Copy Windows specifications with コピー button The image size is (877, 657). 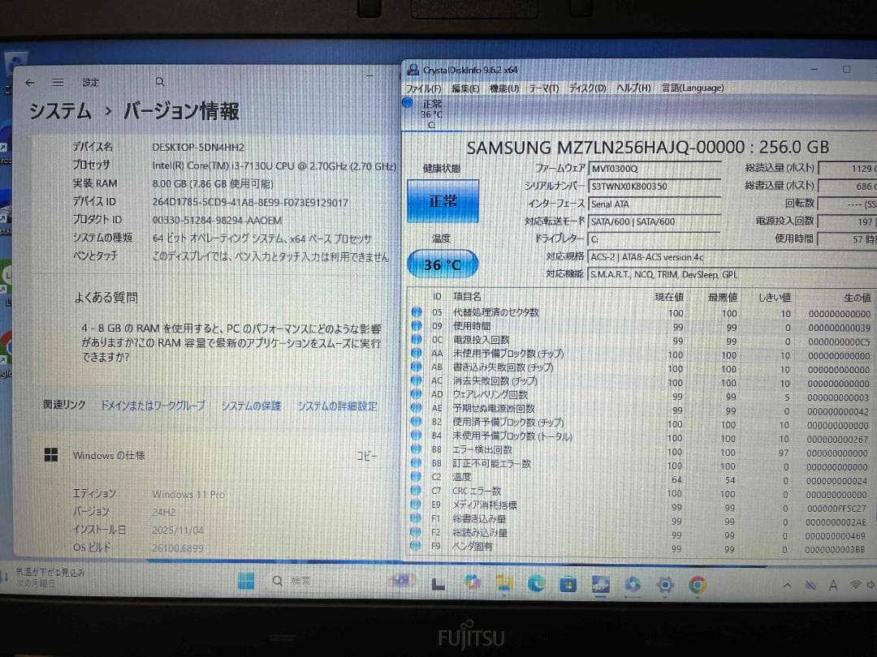(367, 456)
